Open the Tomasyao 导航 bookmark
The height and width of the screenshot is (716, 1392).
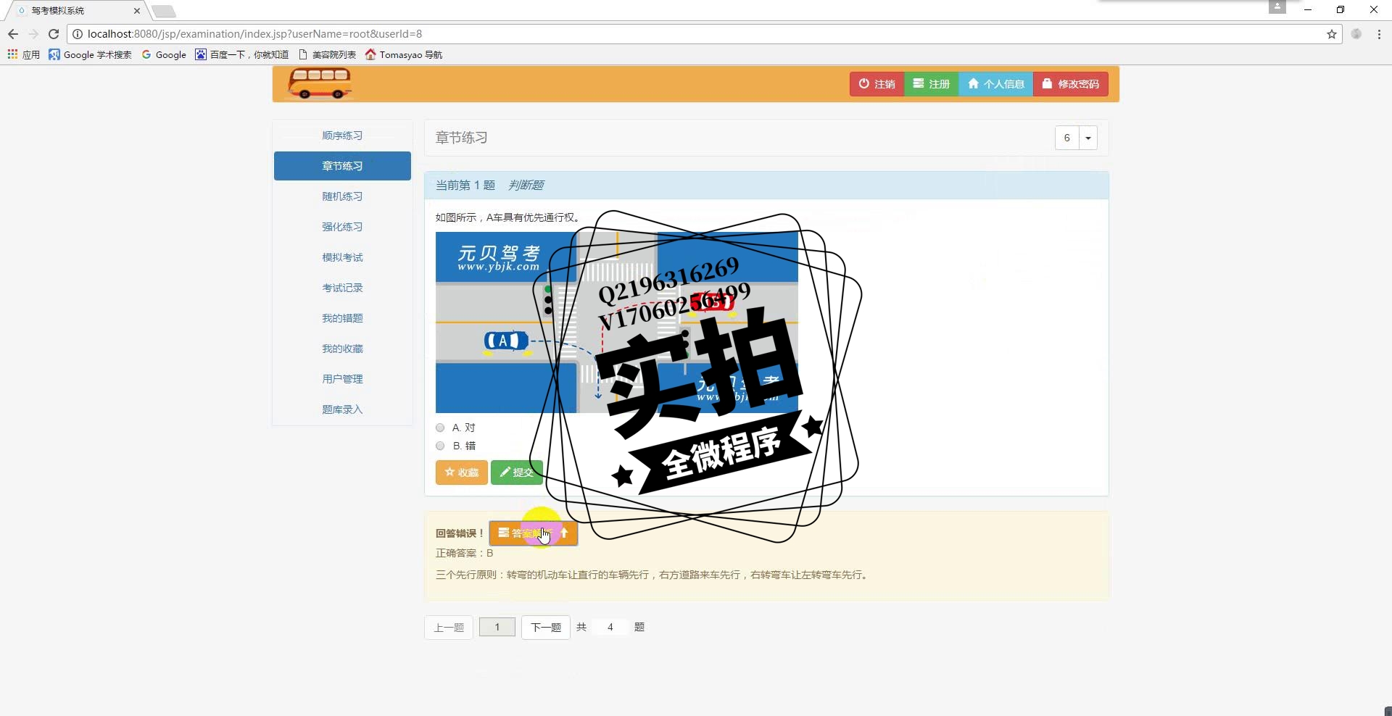(404, 54)
